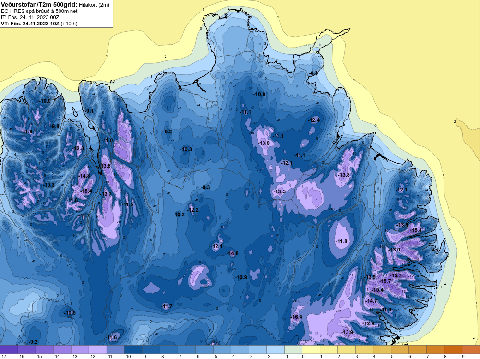Pick the legend color between -4 and -3
This screenshot has width=480, height=359.
(240, 349)
